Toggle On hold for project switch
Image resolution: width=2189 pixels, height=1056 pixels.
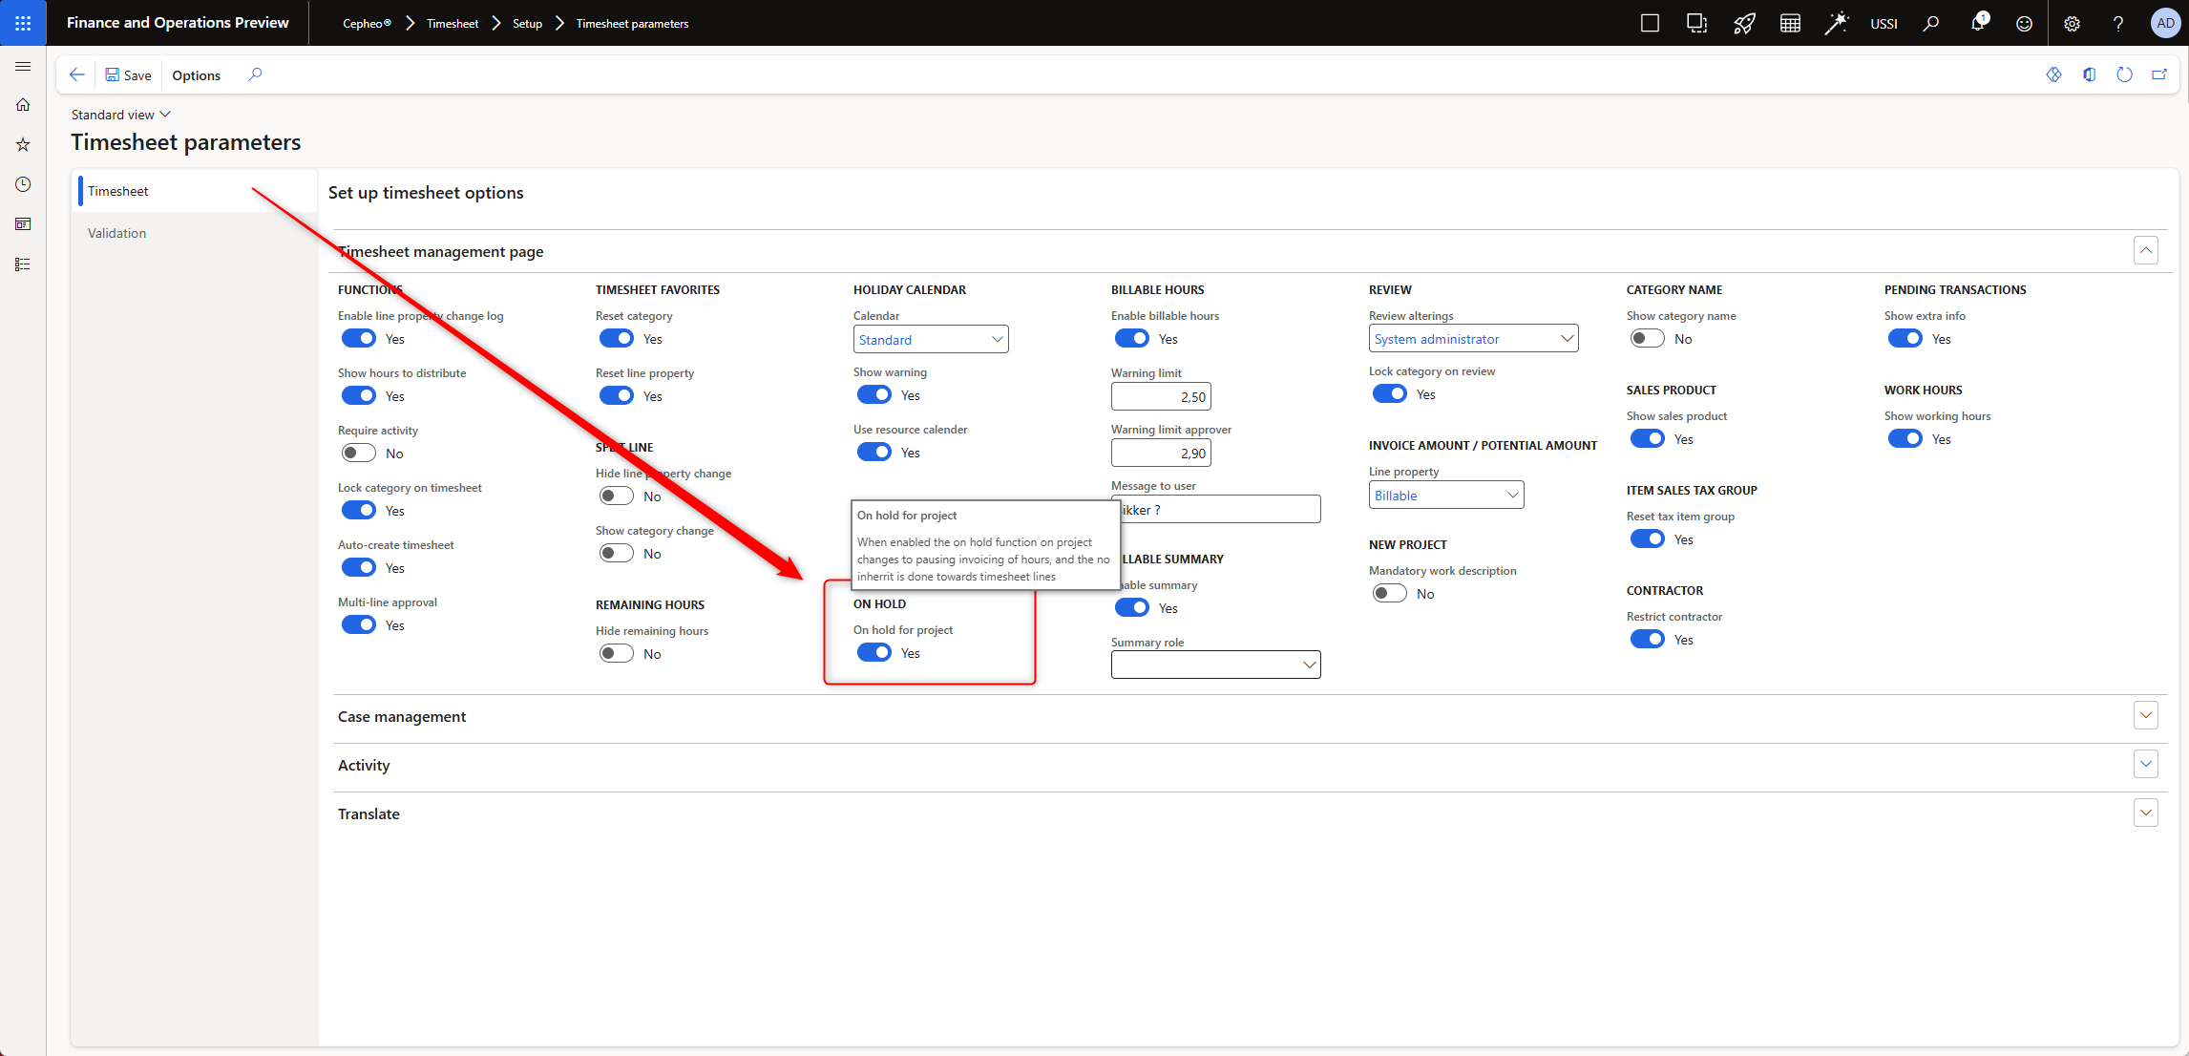pyautogui.click(x=873, y=653)
